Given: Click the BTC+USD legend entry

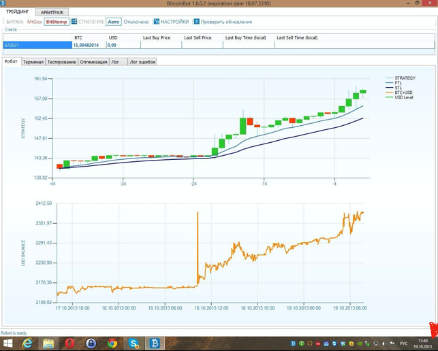Looking at the screenshot, I should [399, 93].
